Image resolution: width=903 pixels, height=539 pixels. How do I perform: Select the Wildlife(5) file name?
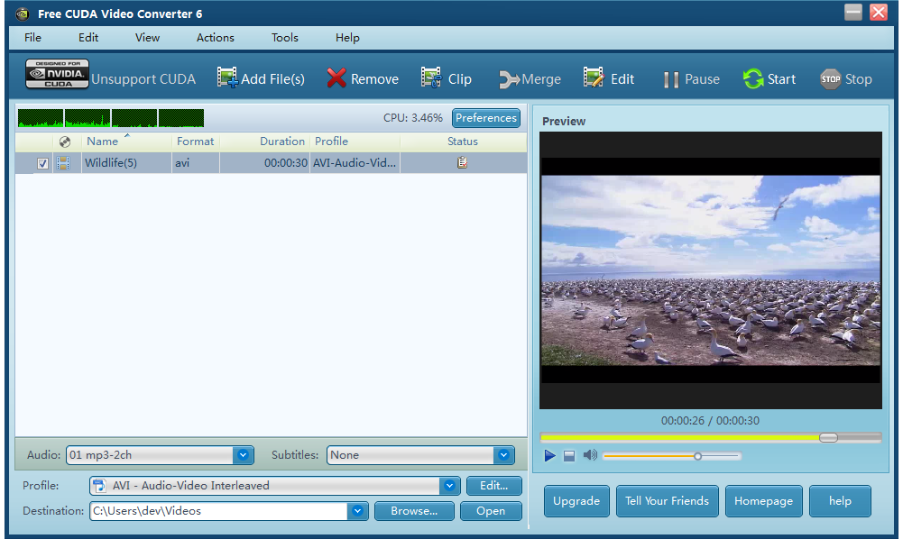(x=111, y=163)
